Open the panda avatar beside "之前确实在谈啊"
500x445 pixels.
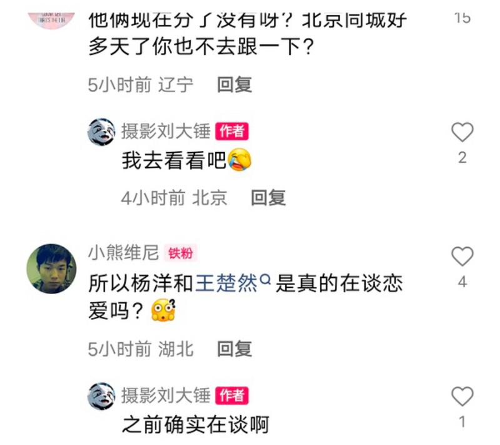101,396
